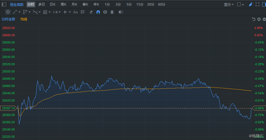This screenshot has width=266, height=140.
Task: Click the 28397.74 current price label
Action: pyautogui.click(x=8, y=108)
